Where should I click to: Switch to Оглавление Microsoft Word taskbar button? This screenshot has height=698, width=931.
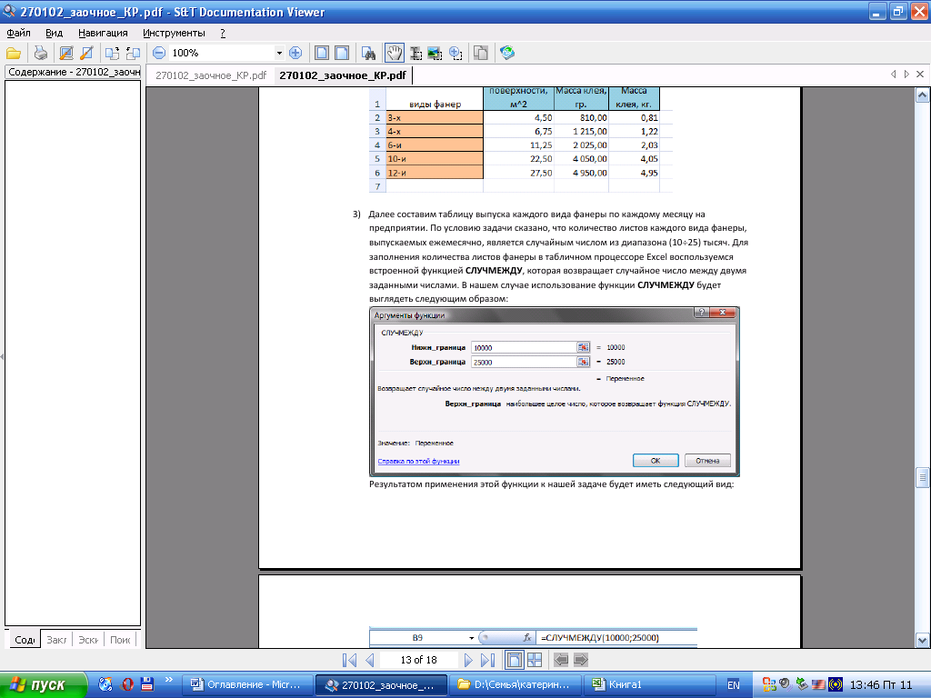coord(246,684)
